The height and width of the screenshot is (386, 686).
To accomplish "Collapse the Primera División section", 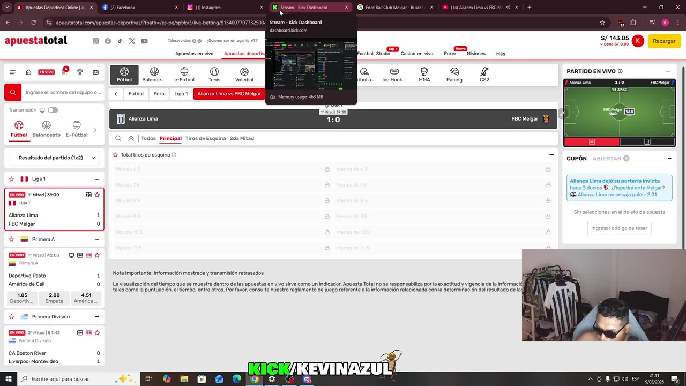I will (97, 317).
